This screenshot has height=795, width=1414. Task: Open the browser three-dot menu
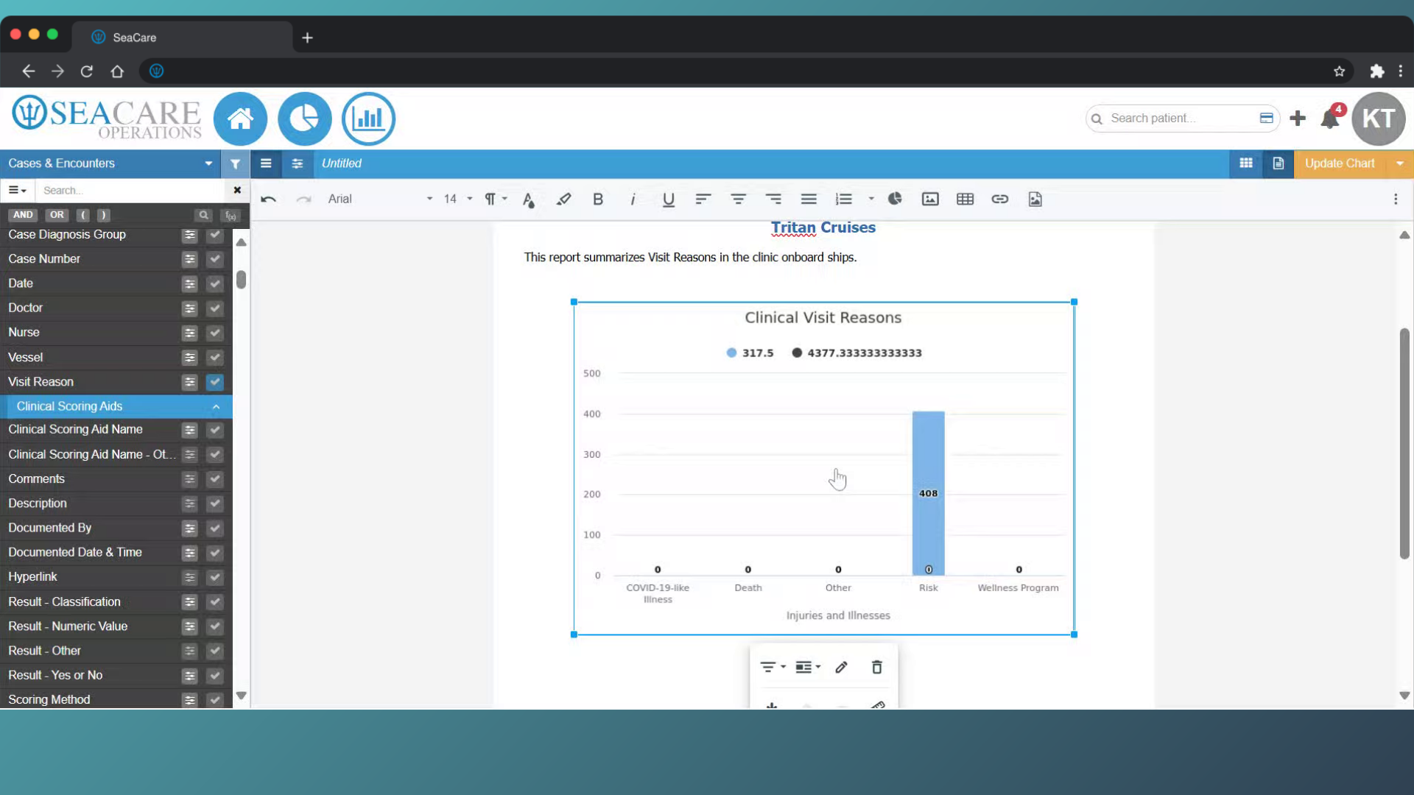1401,71
